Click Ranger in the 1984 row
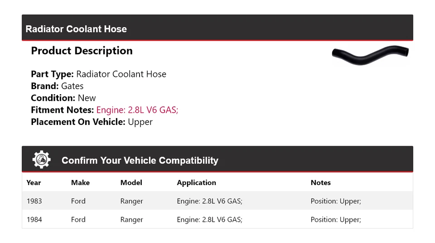Image resolution: width=435 pixels, height=243 pixels. [x=131, y=219]
